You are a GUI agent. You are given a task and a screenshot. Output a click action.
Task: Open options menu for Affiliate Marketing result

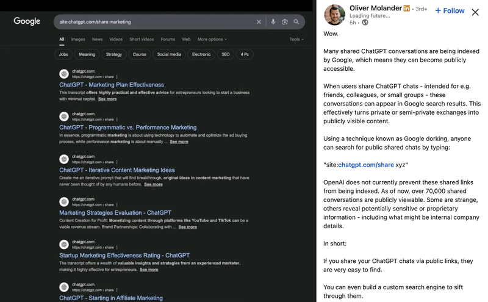click(x=117, y=290)
